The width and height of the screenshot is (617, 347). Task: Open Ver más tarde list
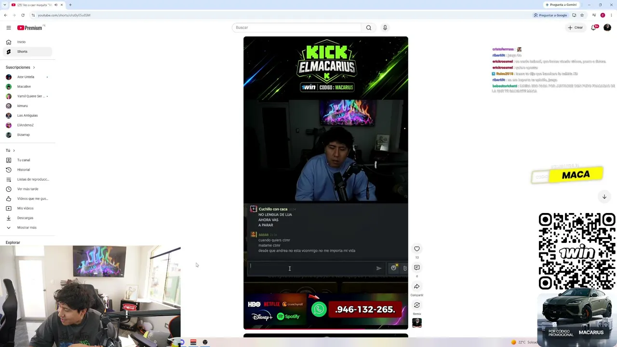[27, 189]
